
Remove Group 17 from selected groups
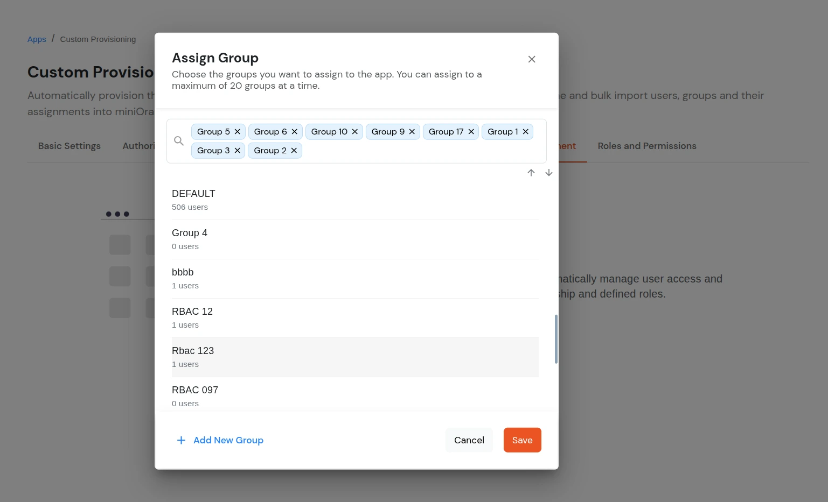pyautogui.click(x=470, y=131)
